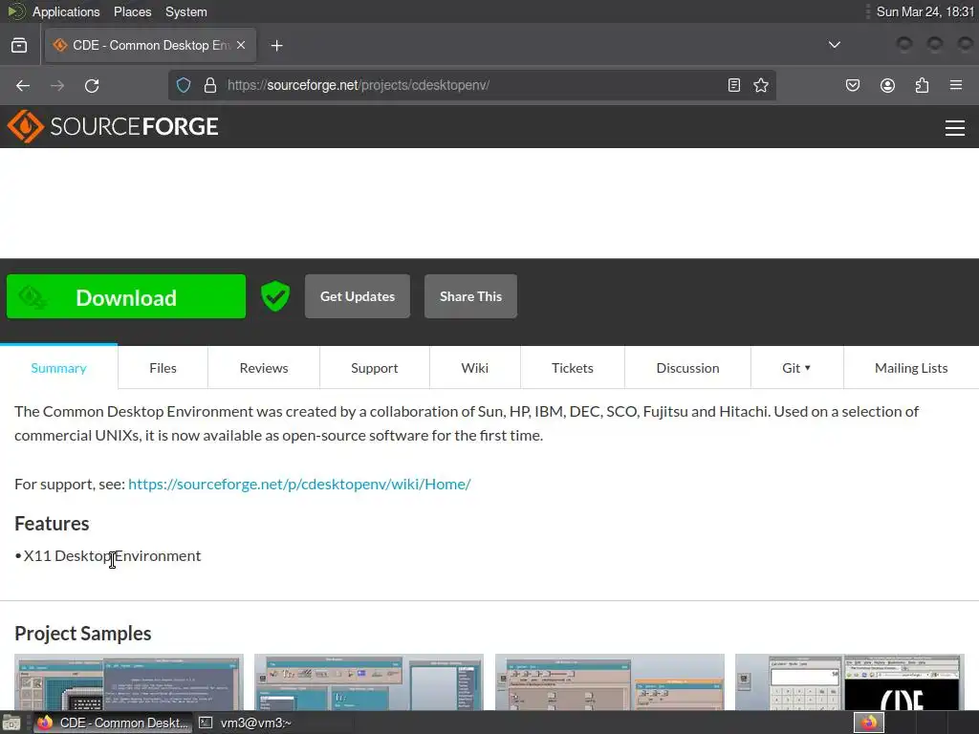Switch to Firefox CDE taskbar entry
979x734 pixels.
(x=113, y=723)
